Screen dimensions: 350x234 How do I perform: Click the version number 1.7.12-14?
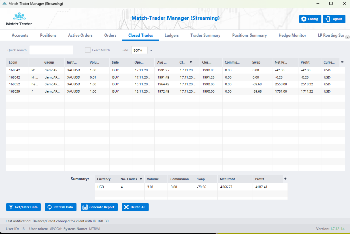(x=337, y=229)
